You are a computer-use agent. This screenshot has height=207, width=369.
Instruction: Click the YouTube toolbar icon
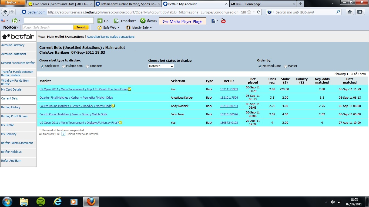click(x=223, y=21)
